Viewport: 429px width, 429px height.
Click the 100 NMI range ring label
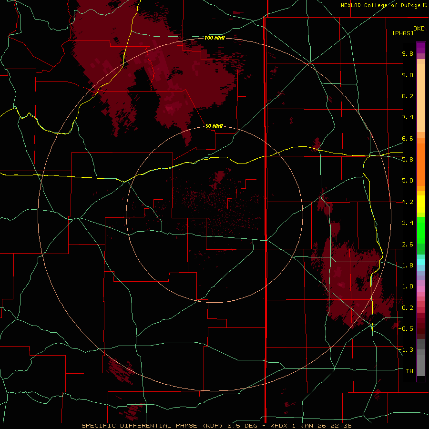[214, 38]
